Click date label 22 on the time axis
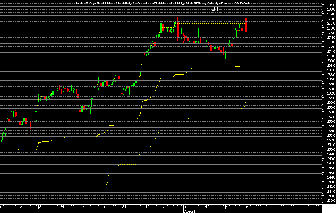Viewport: 336px width, 213px height. click(x=20, y=207)
